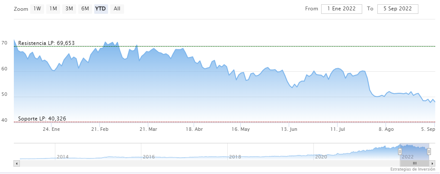
Task: Grab the navigator's right range handle
Action: point(429,151)
